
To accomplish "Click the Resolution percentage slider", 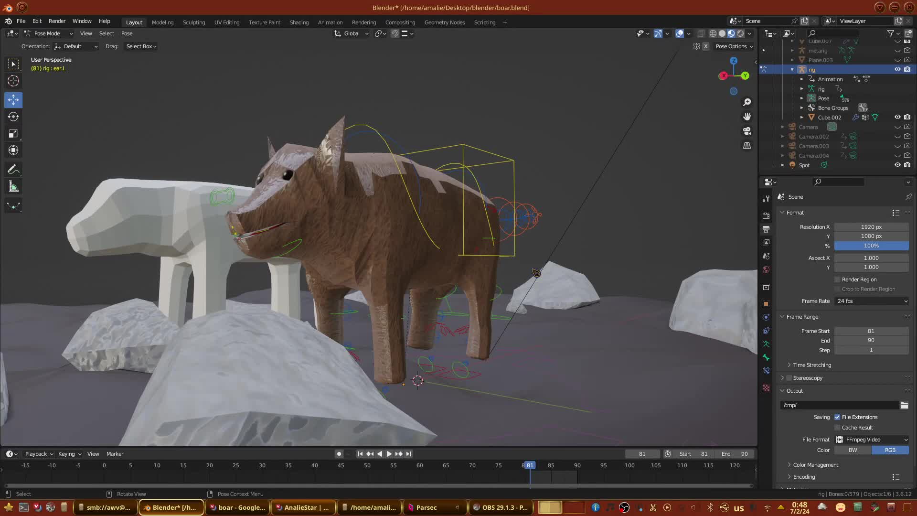I will pos(871,246).
